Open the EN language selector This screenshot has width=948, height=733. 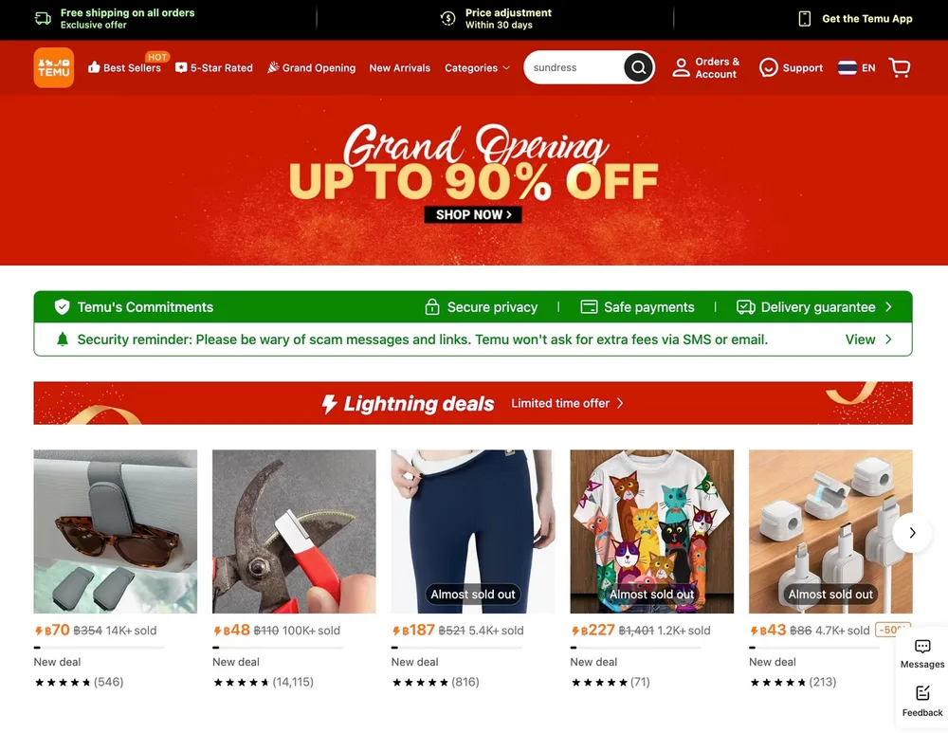857,67
